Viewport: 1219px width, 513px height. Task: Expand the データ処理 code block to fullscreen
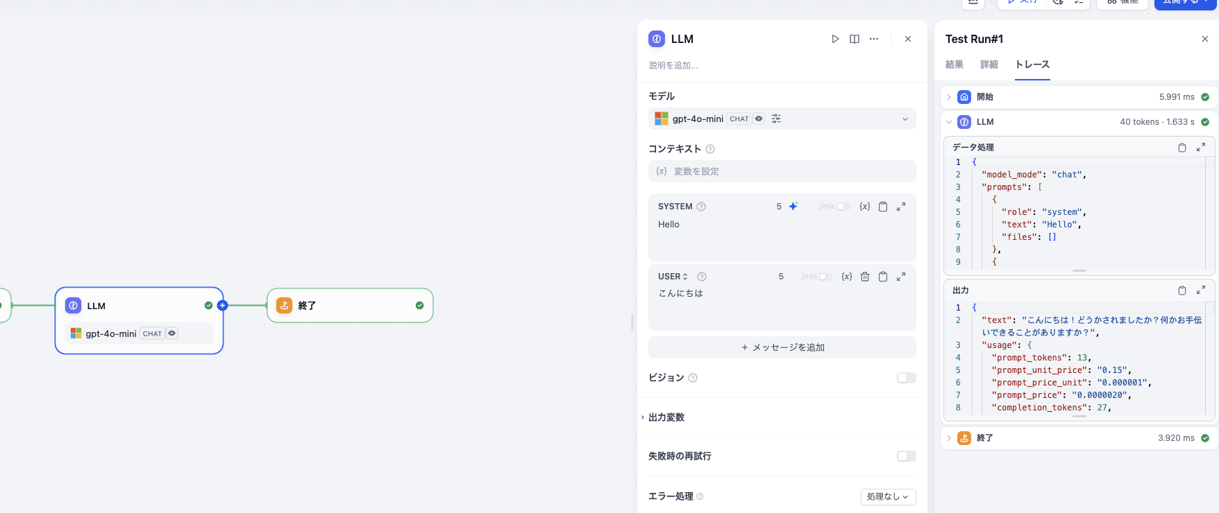[x=1201, y=147]
